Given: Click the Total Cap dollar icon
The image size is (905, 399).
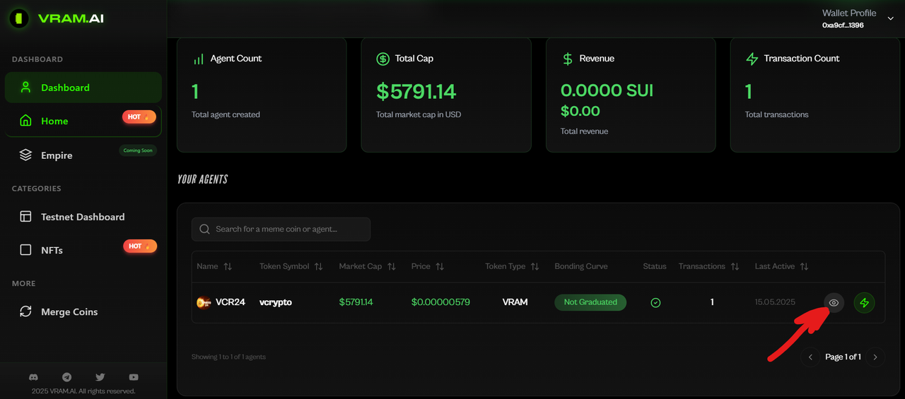Looking at the screenshot, I should [383, 59].
